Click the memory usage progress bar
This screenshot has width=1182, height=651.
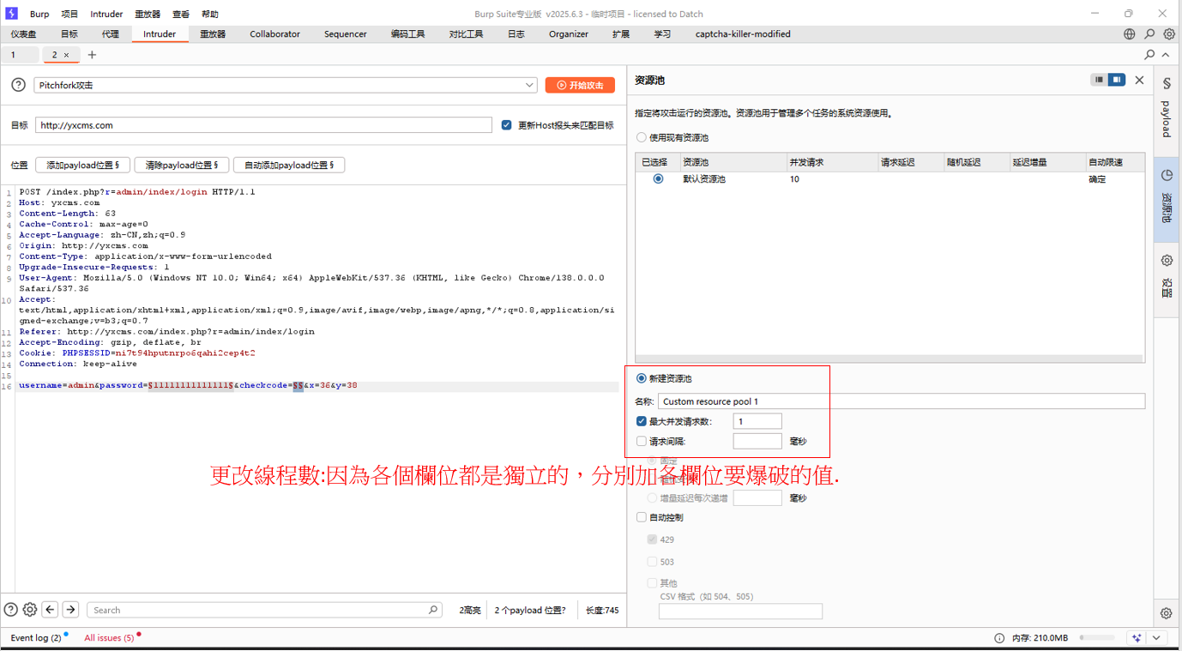[1097, 638]
